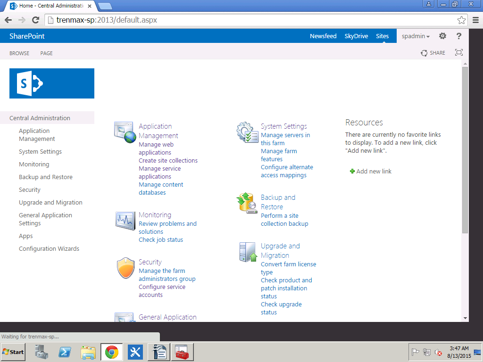Image resolution: width=483 pixels, height=362 pixels.
Task: Click the Chrome user profile icon
Action: click(x=428, y=4)
